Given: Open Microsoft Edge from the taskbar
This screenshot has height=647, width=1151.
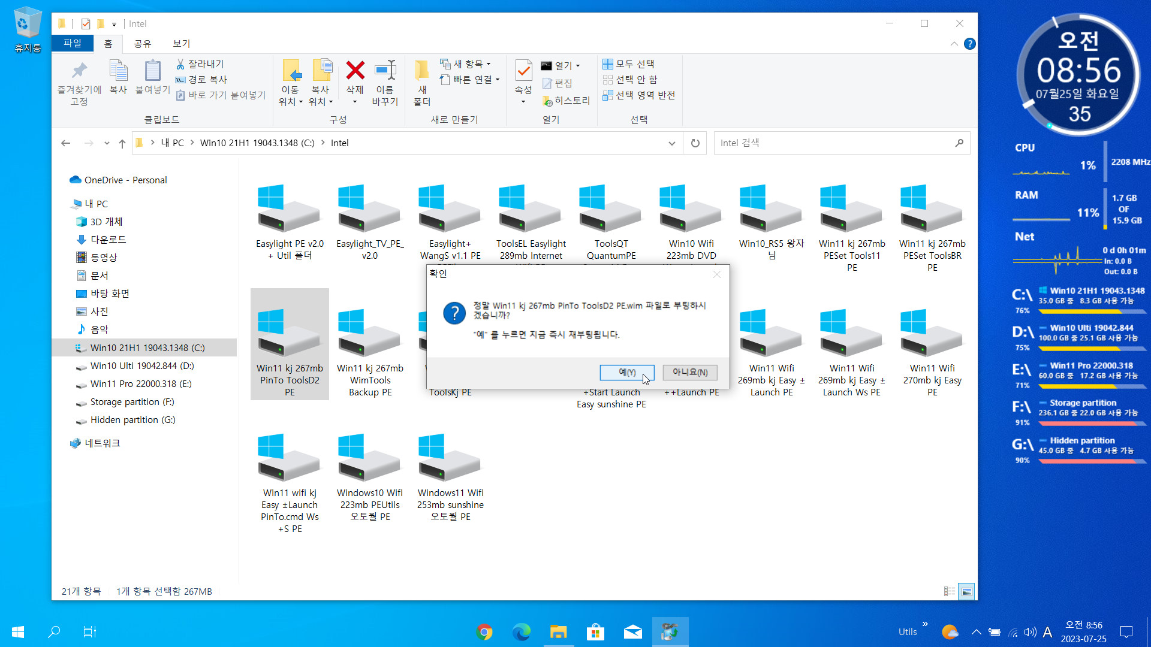Looking at the screenshot, I should (522, 632).
